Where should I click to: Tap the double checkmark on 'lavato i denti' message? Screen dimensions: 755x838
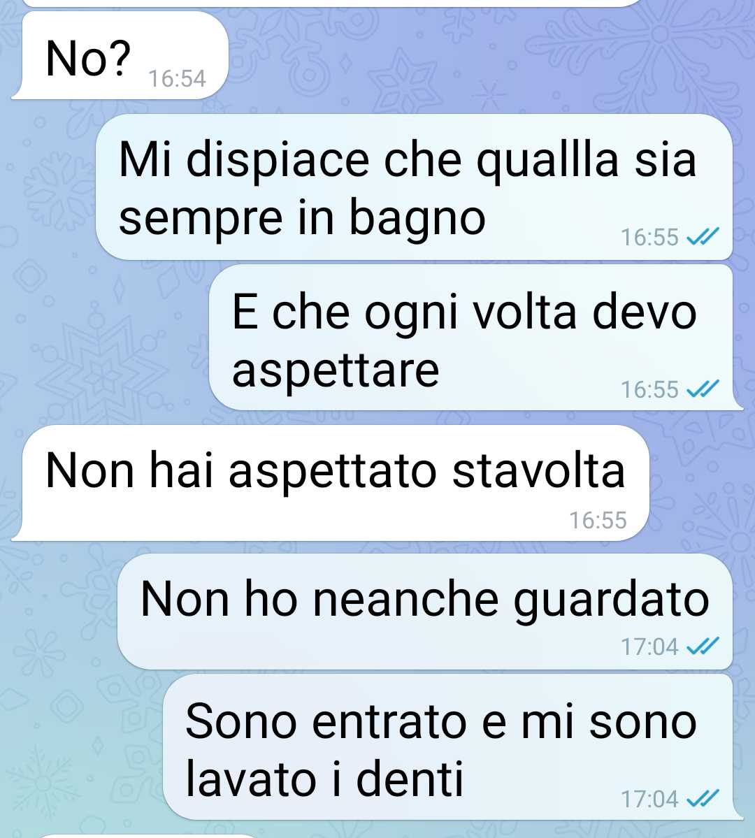coord(703,798)
